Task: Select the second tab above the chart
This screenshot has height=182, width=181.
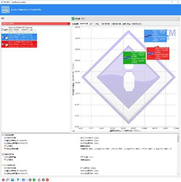Action: (84, 24)
